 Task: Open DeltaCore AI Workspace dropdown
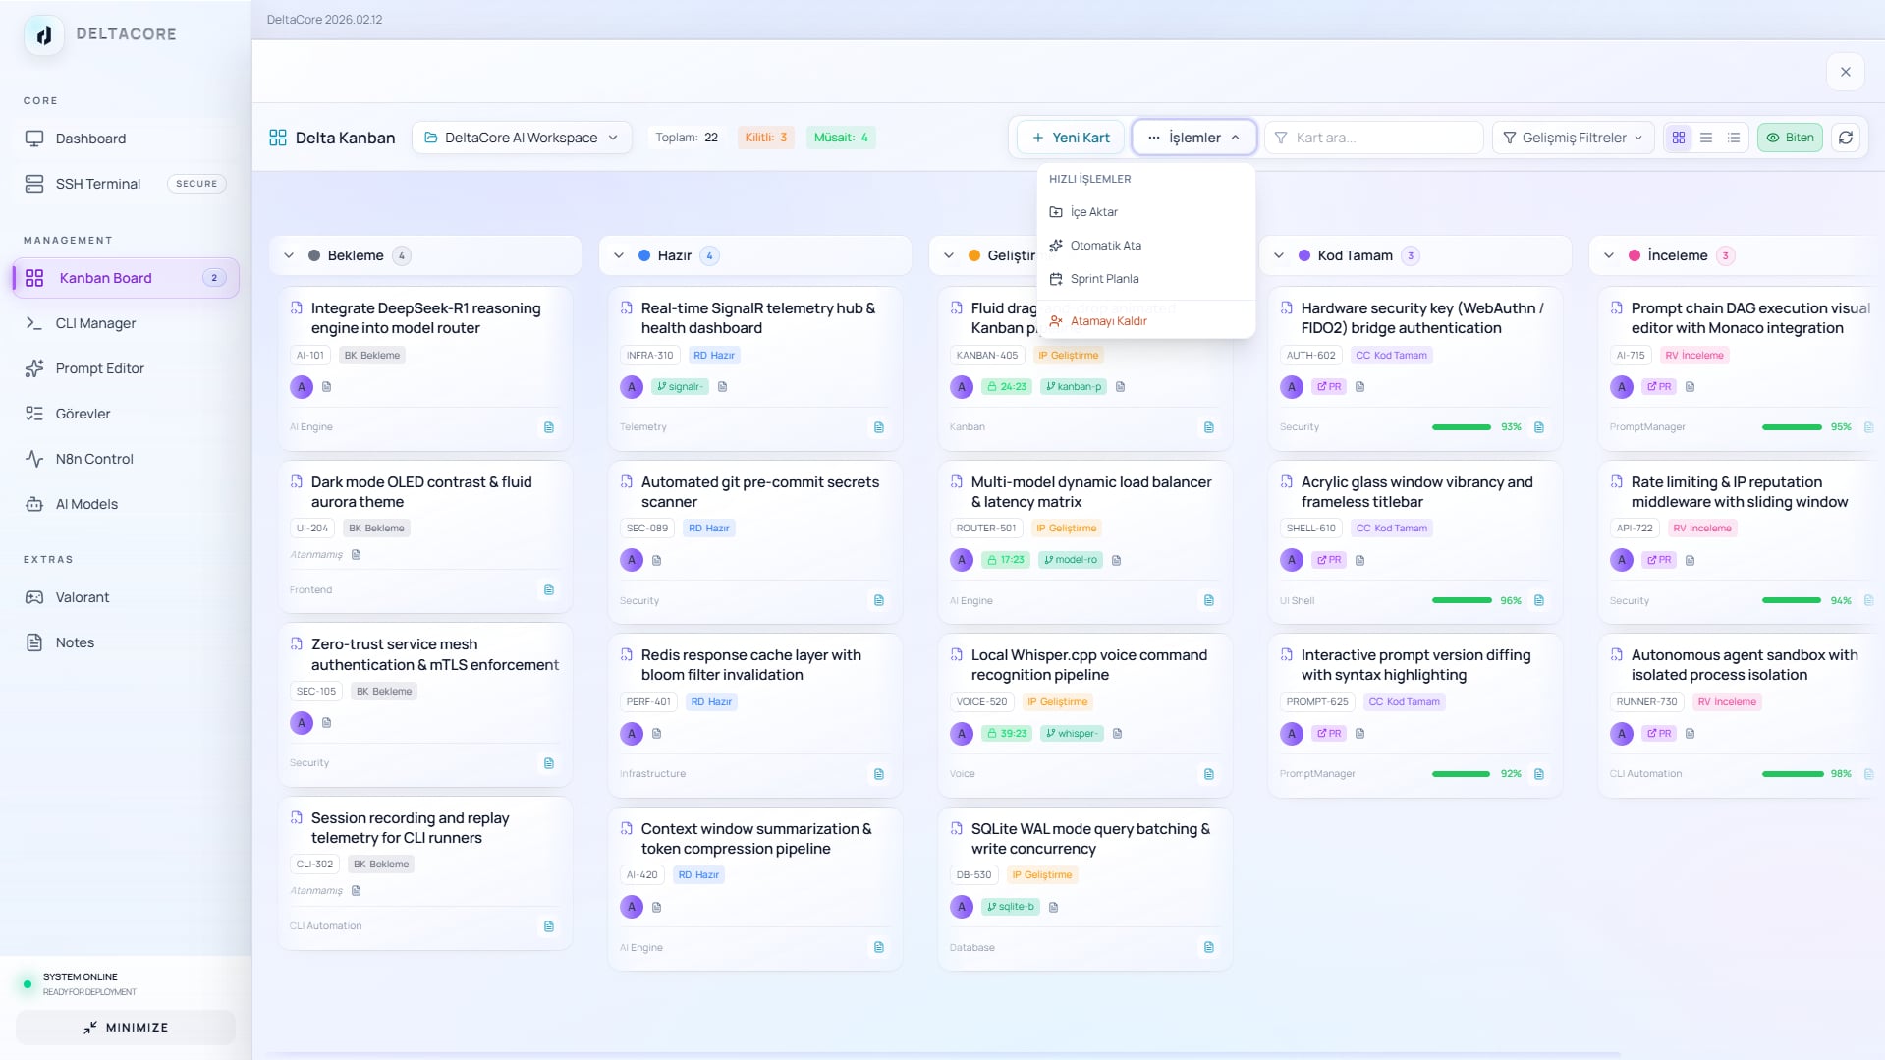522,138
